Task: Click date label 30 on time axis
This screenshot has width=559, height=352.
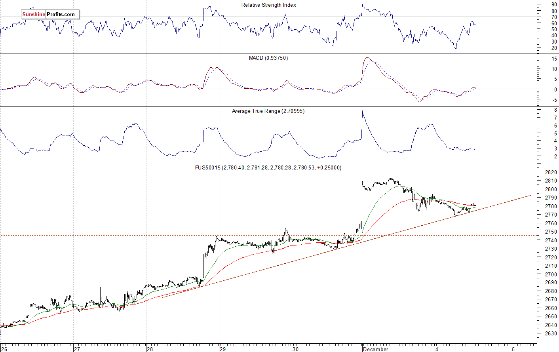Action: 295,349
